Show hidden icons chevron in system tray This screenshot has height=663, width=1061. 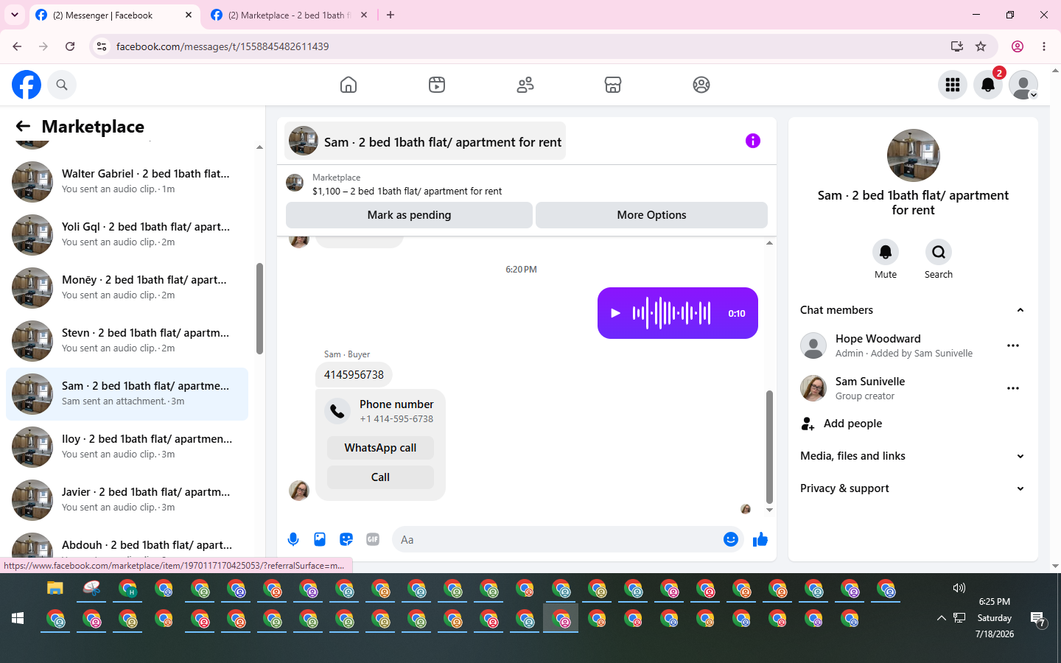tap(941, 618)
